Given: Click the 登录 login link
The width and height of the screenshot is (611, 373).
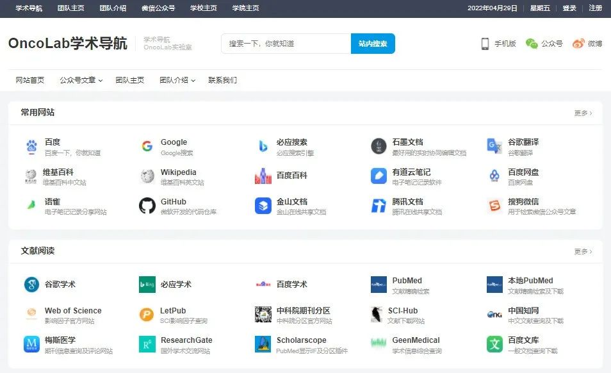Looking at the screenshot, I should (569, 8).
